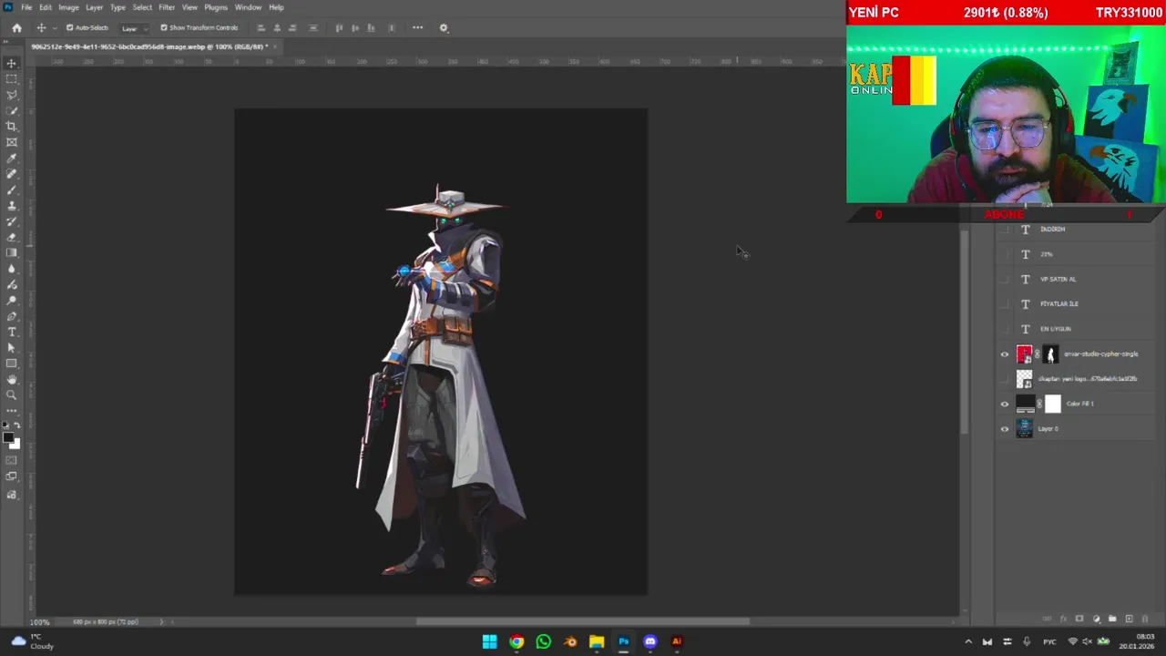
Task: Select the Clone Stamp tool
Action: (12, 206)
